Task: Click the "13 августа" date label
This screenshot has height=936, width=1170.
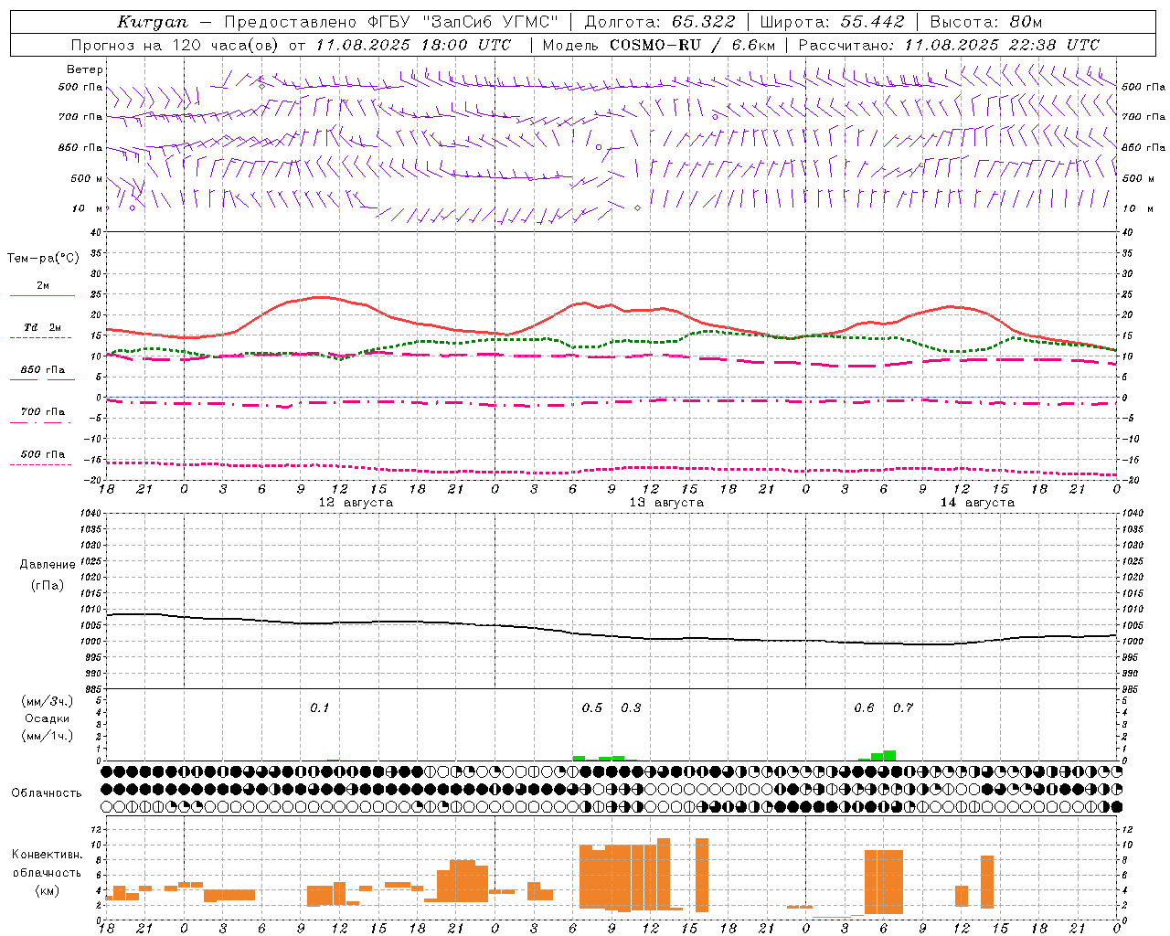Action: 666,503
